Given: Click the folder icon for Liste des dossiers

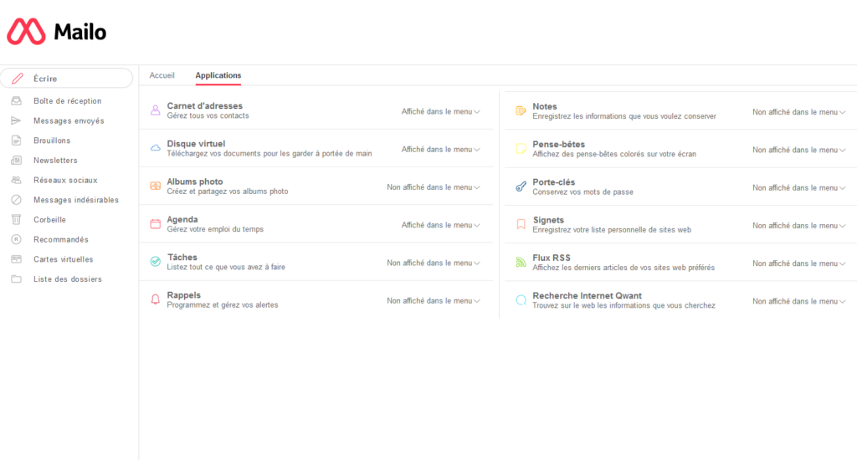Looking at the screenshot, I should coord(17,279).
